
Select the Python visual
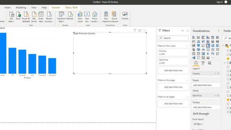click(213, 54)
